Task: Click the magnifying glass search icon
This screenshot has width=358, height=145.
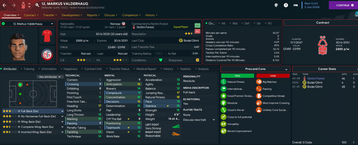Action: click(x=37, y=5)
